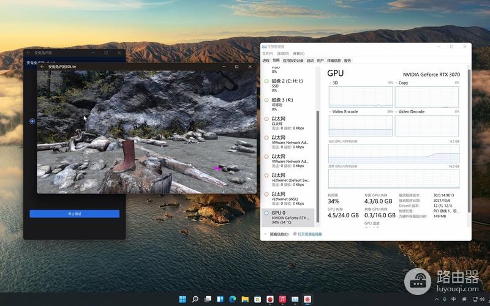This screenshot has width=490, height=306.
Task: Select the first 以太网 adapter entry
Action: pyautogui.click(x=288, y=123)
